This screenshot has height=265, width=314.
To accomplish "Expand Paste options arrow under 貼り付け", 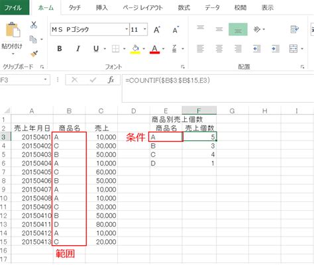I will tap(13, 54).
